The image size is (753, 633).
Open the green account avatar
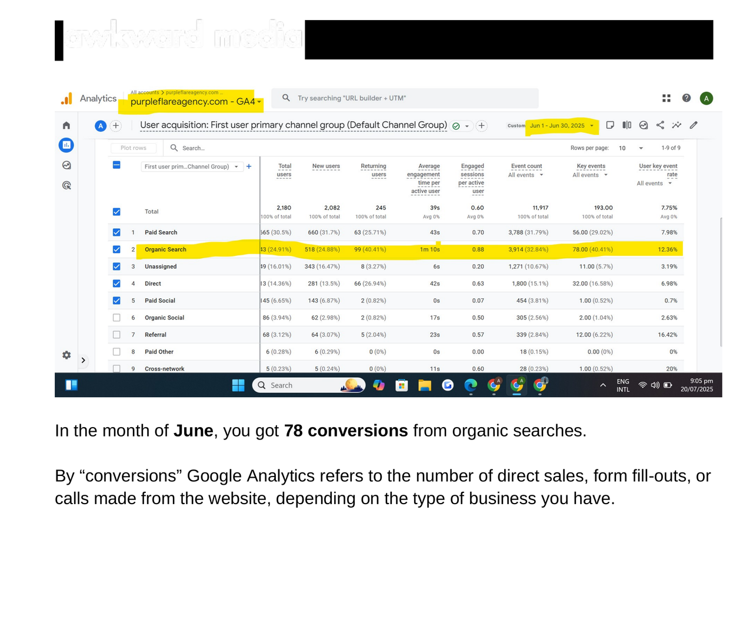pyautogui.click(x=707, y=98)
